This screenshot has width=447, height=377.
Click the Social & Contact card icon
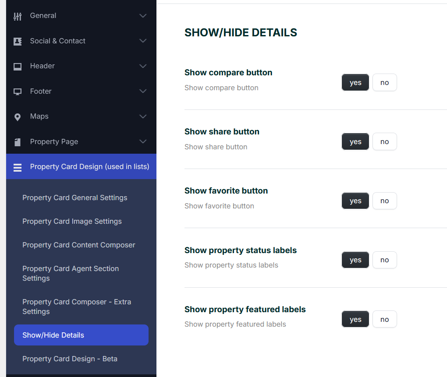[18, 41]
